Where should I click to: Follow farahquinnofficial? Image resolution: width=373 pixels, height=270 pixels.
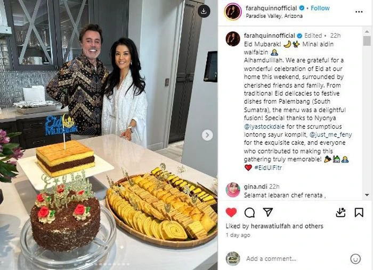[x=320, y=8]
